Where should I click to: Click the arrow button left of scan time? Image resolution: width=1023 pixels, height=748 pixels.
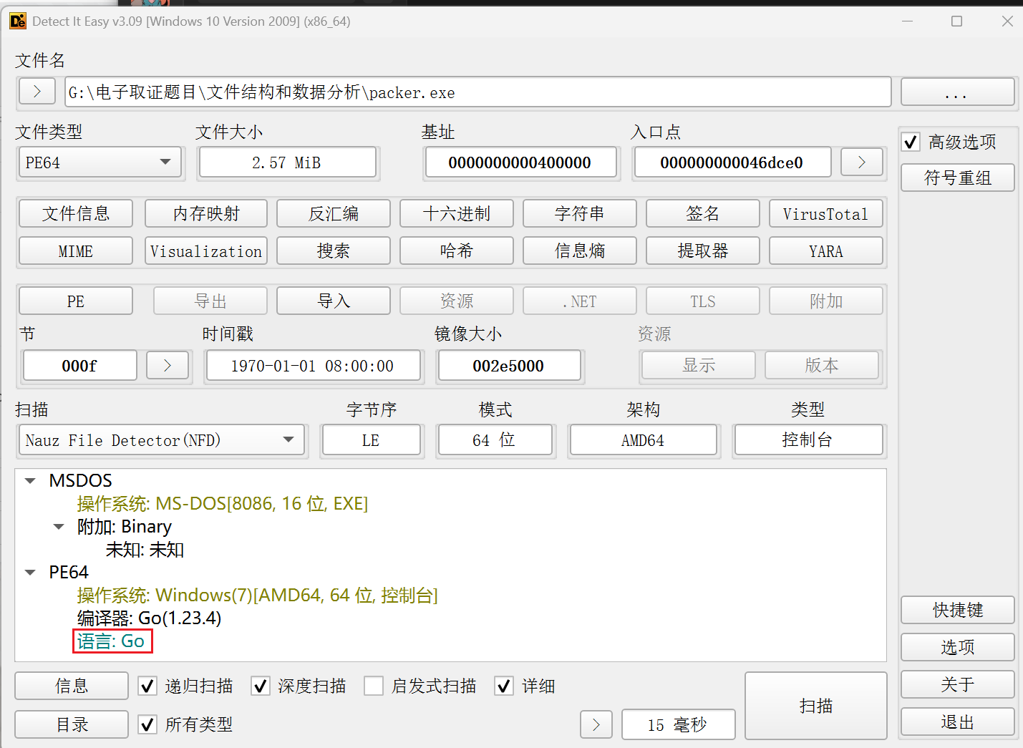click(596, 724)
